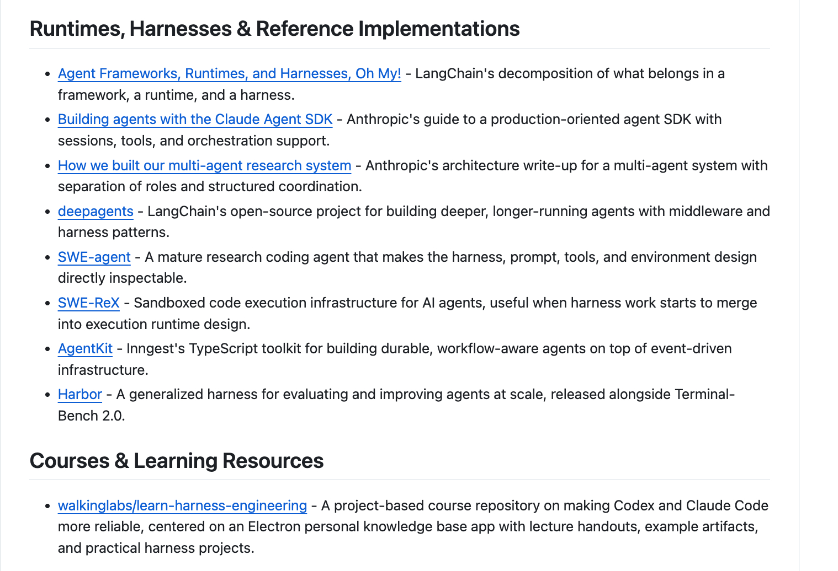This screenshot has width=838, height=571.
Task: Click the middleware and harness patterns text
Action: [414, 222]
